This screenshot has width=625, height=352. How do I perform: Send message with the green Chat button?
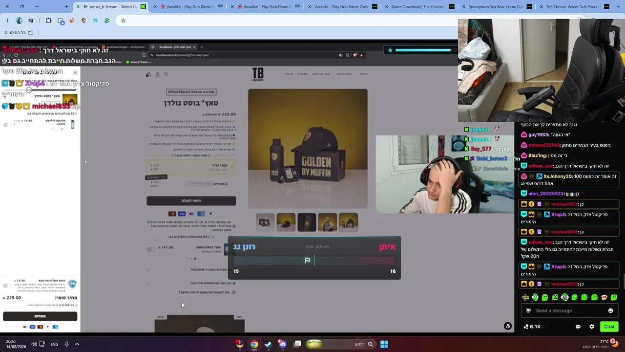click(x=609, y=327)
